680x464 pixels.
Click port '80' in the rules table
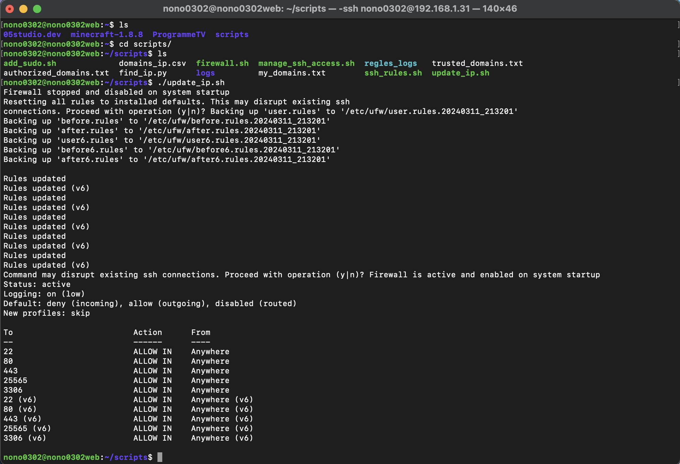(8, 361)
